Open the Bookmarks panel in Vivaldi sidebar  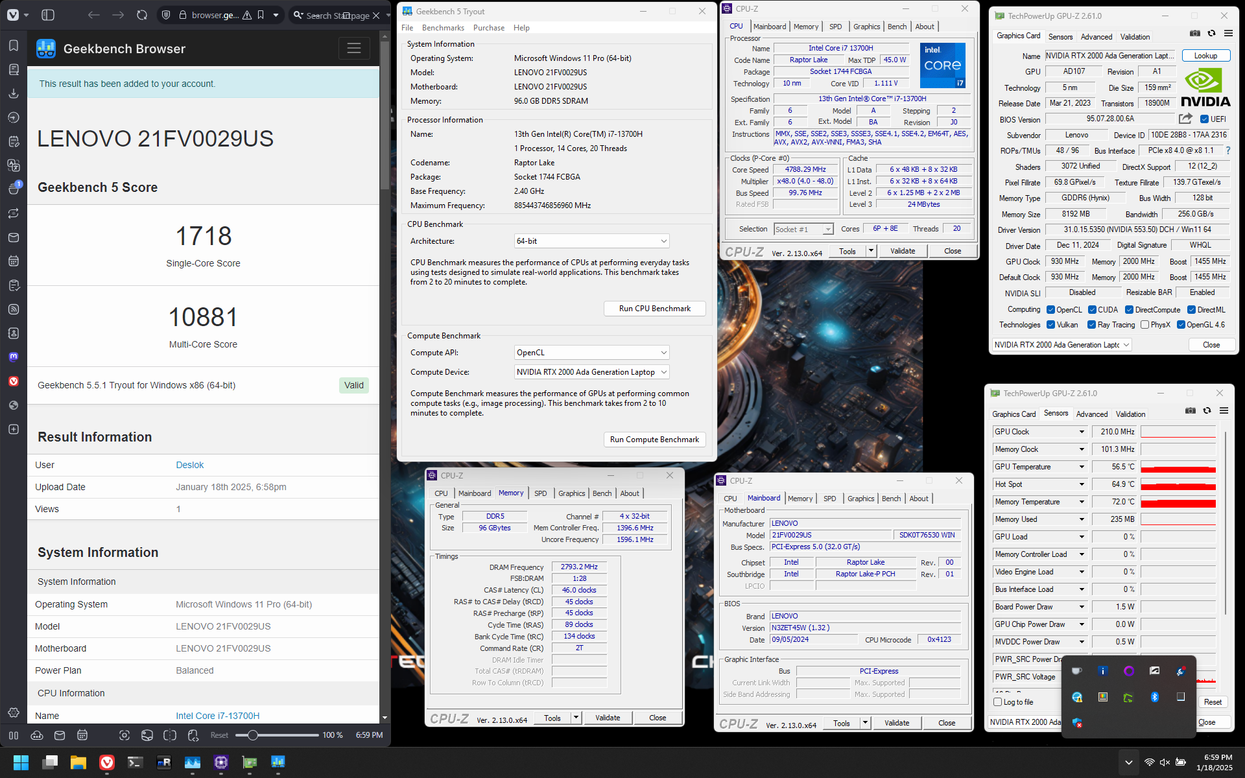click(14, 45)
